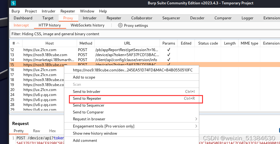The image size is (280, 144).
Task: Switch to the Repeater tool tab
Action: (114, 18)
